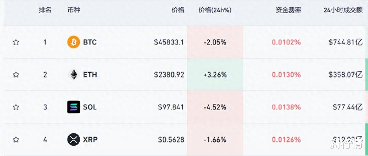Image resolution: width=368 pixels, height=156 pixels.
Task: Click BTC funding rate 0.0102%
Action: 286,42
